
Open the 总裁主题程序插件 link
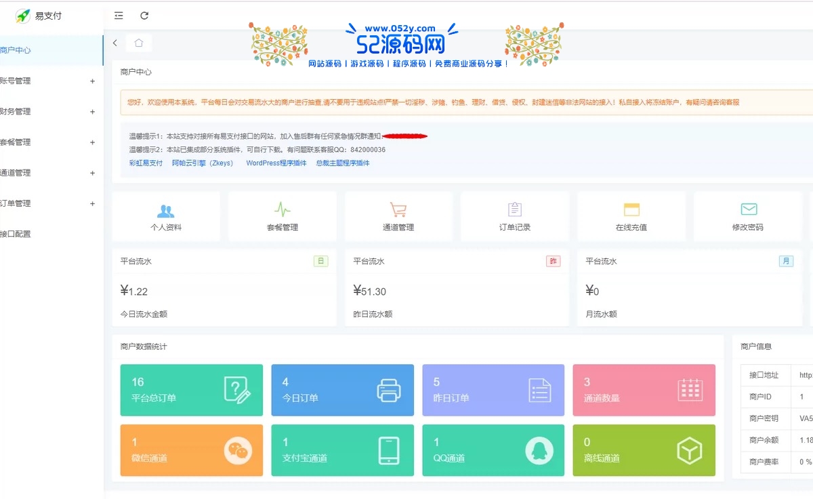pyautogui.click(x=343, y=163)
